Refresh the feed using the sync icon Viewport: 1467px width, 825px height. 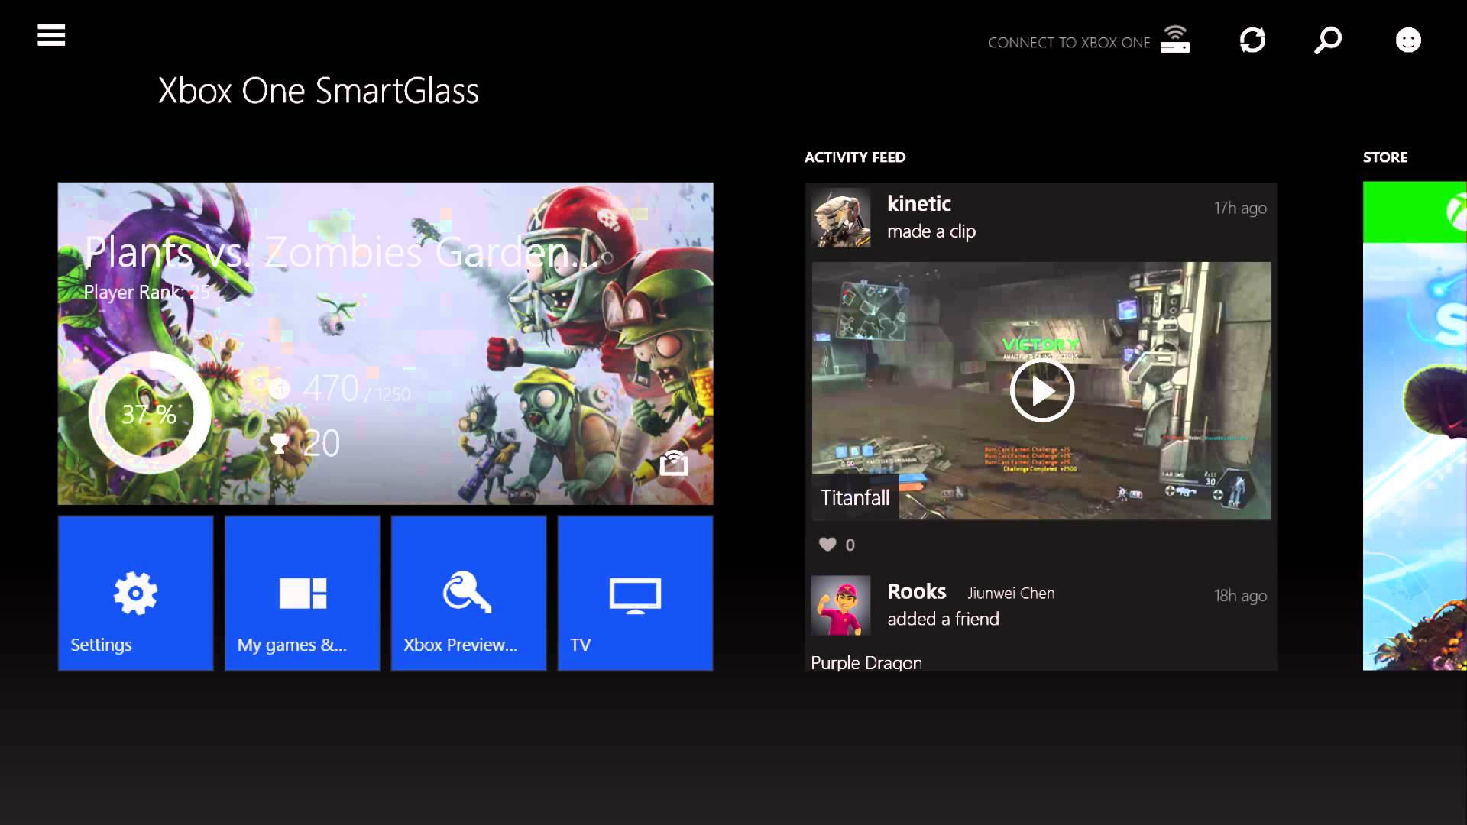click(1252, 40)
